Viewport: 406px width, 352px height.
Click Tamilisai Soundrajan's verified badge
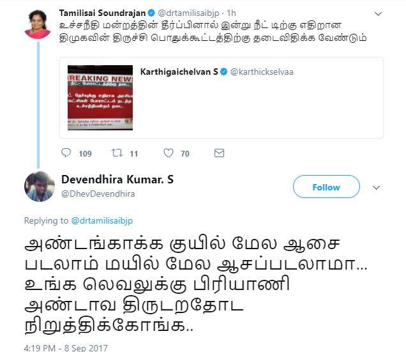(151, 13)
